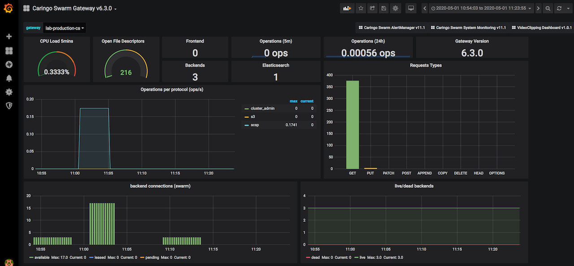Open Backends panel title
Viewport: 574px width, 266px height.
point(195,65)
